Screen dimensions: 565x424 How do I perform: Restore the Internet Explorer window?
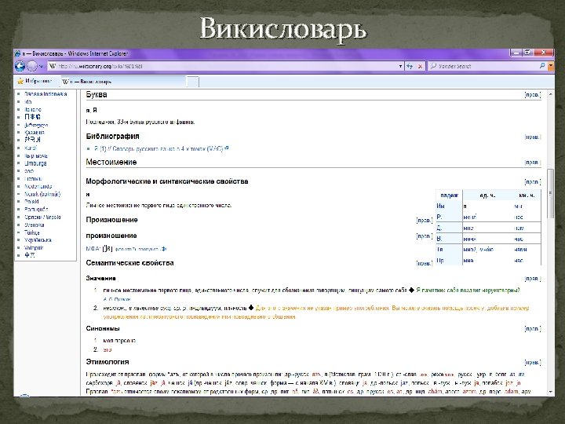527,53
